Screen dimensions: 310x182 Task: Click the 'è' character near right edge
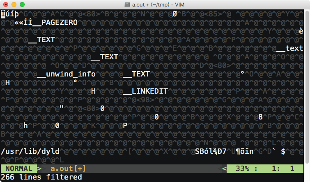tap(301, 31)
